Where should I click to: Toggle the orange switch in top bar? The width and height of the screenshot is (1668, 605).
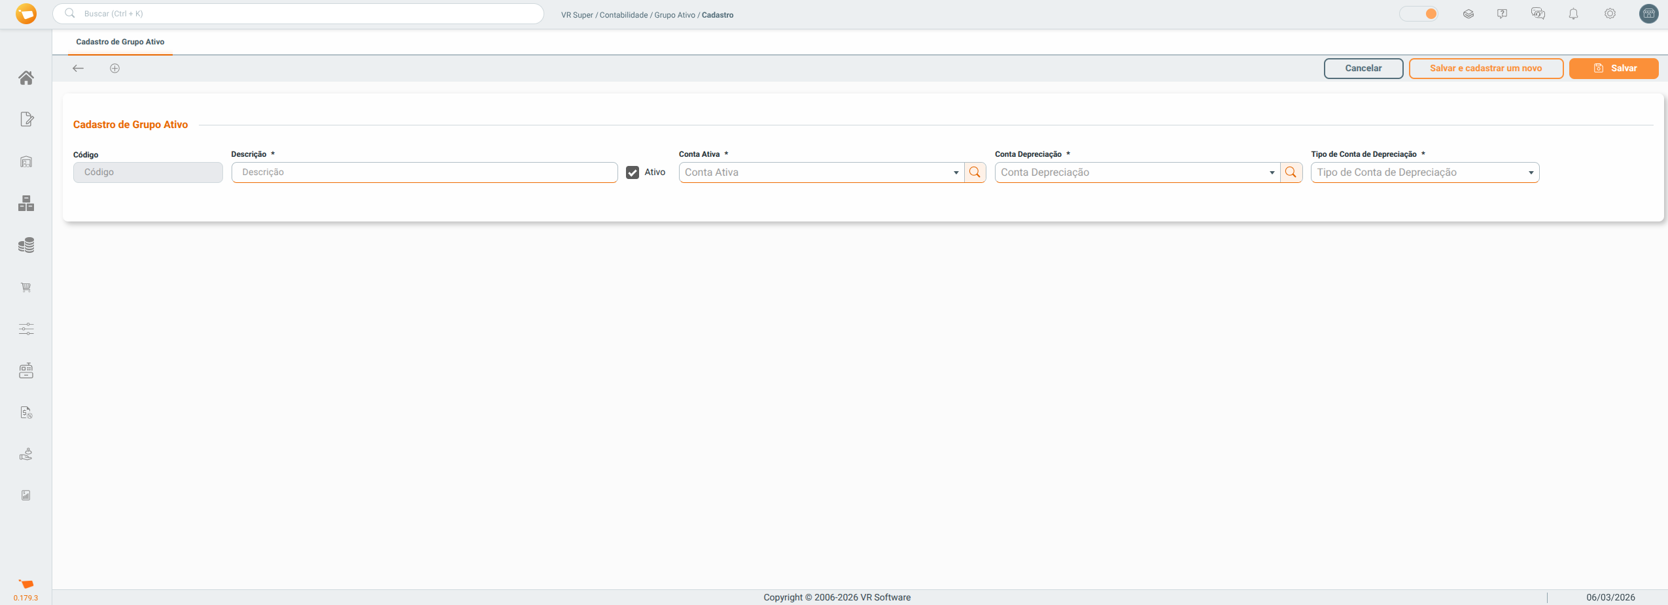(1418, 14)
